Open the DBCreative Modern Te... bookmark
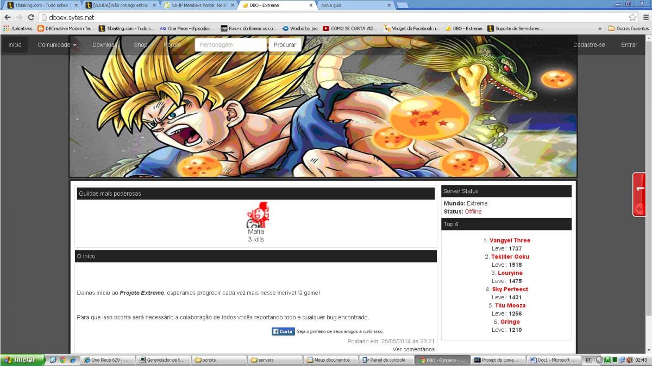Image resolution: width=652 pixels, height=366 pixels. click(65, 28)
